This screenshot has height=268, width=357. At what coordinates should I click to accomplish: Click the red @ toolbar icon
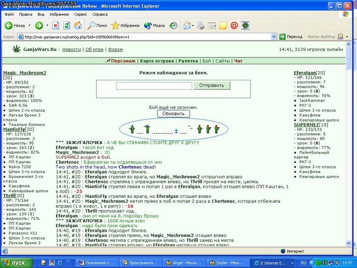234,26
